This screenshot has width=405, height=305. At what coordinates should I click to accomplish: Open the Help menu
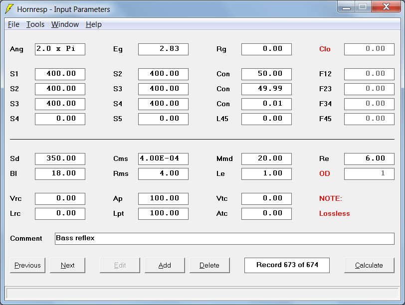tap(93, 24)
